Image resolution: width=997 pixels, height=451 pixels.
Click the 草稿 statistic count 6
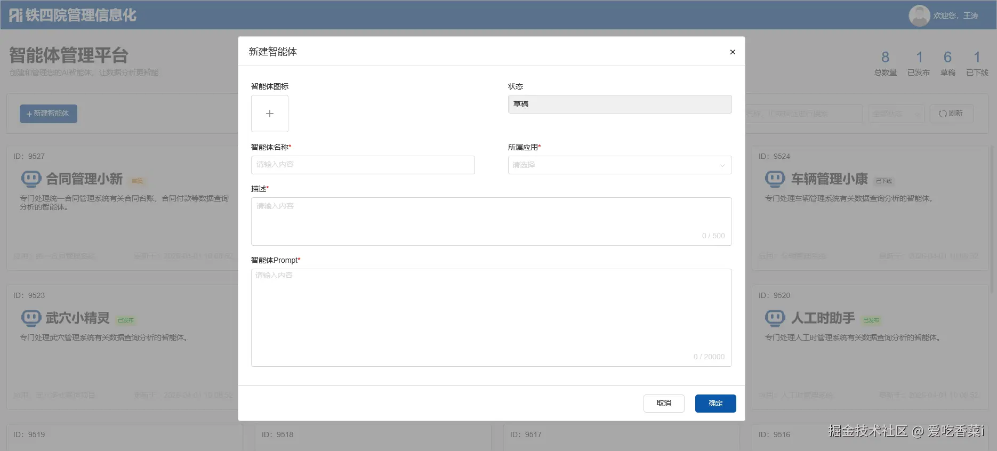click(x=947, y=57)
